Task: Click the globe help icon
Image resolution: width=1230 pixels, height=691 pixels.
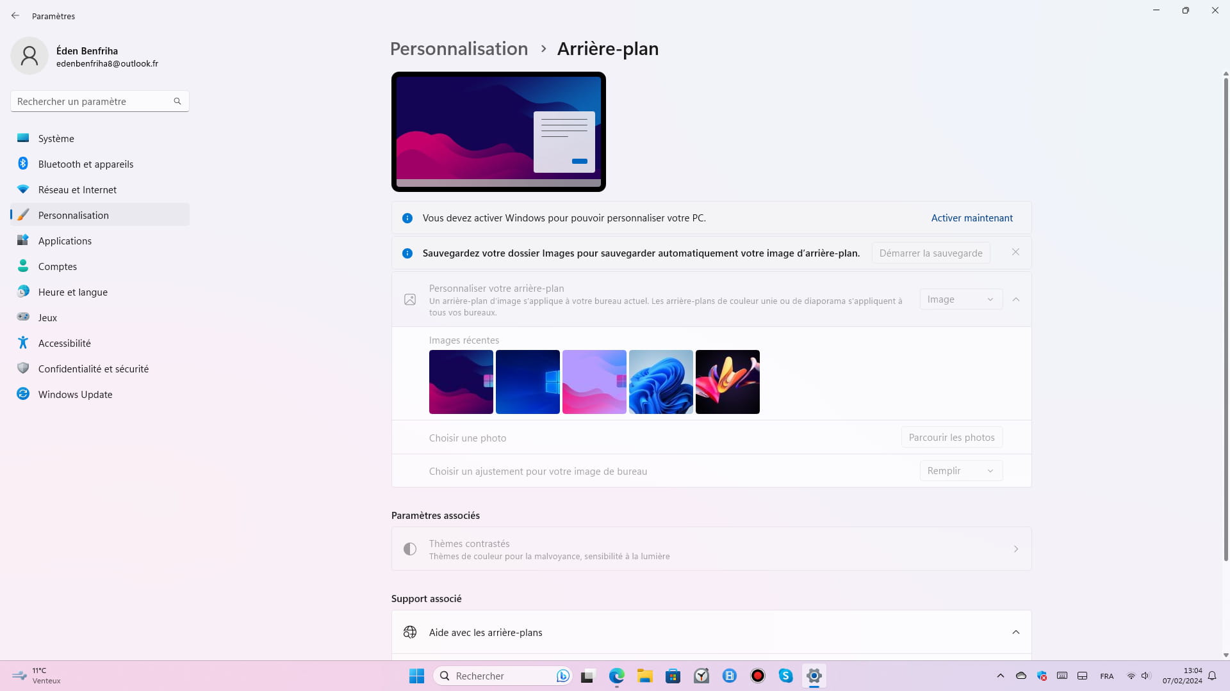Action: 410,632
